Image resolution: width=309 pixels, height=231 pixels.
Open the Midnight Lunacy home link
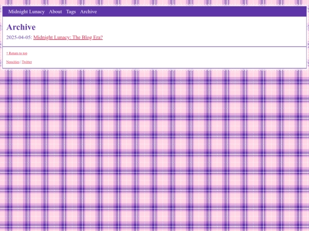(x=26, y=11)
